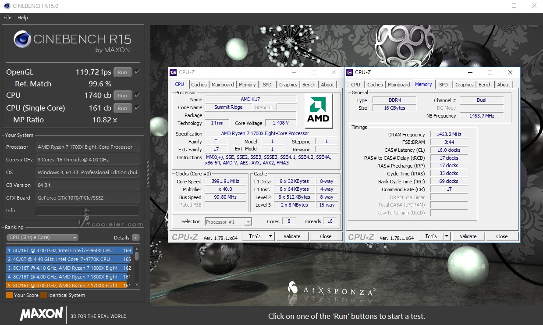The height and width of the screenshot is (325, 543).
Task: Click Validate in CPU-Z Memory window
Action: coord(468,236)
